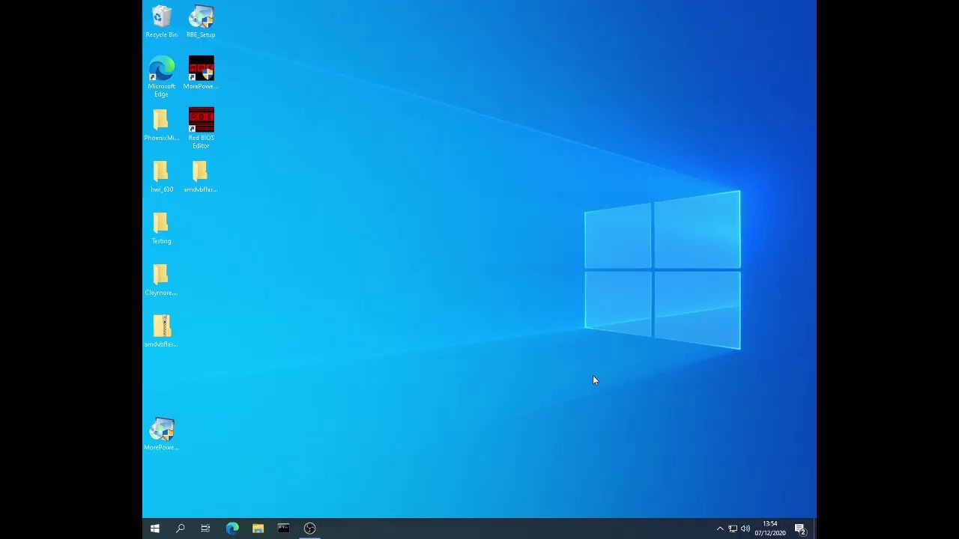Open Task View on the taskbar
The height and width of the screenshot is (539, 959).
205,529
